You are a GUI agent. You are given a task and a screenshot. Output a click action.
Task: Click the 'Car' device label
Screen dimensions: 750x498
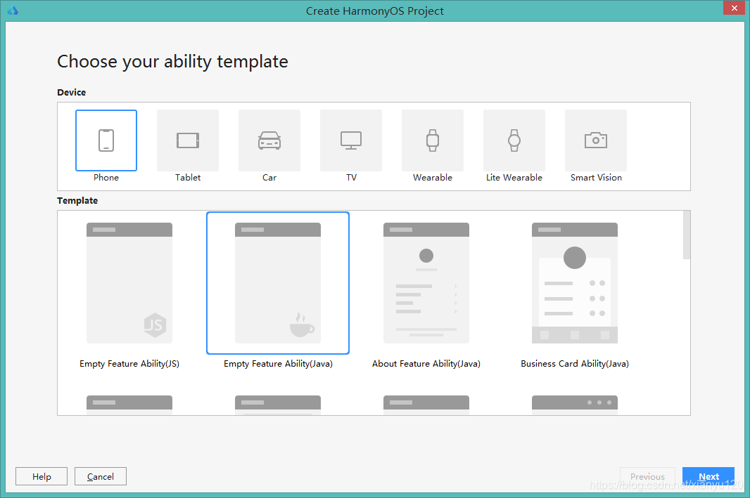coord(269,178)
